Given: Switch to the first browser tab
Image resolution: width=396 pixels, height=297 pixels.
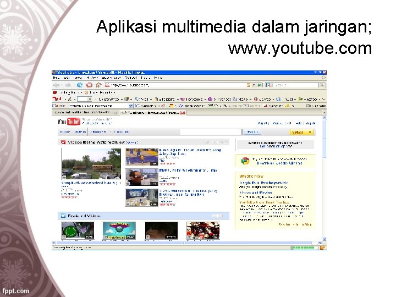Looking at the screenshot, I should (85, 112).
